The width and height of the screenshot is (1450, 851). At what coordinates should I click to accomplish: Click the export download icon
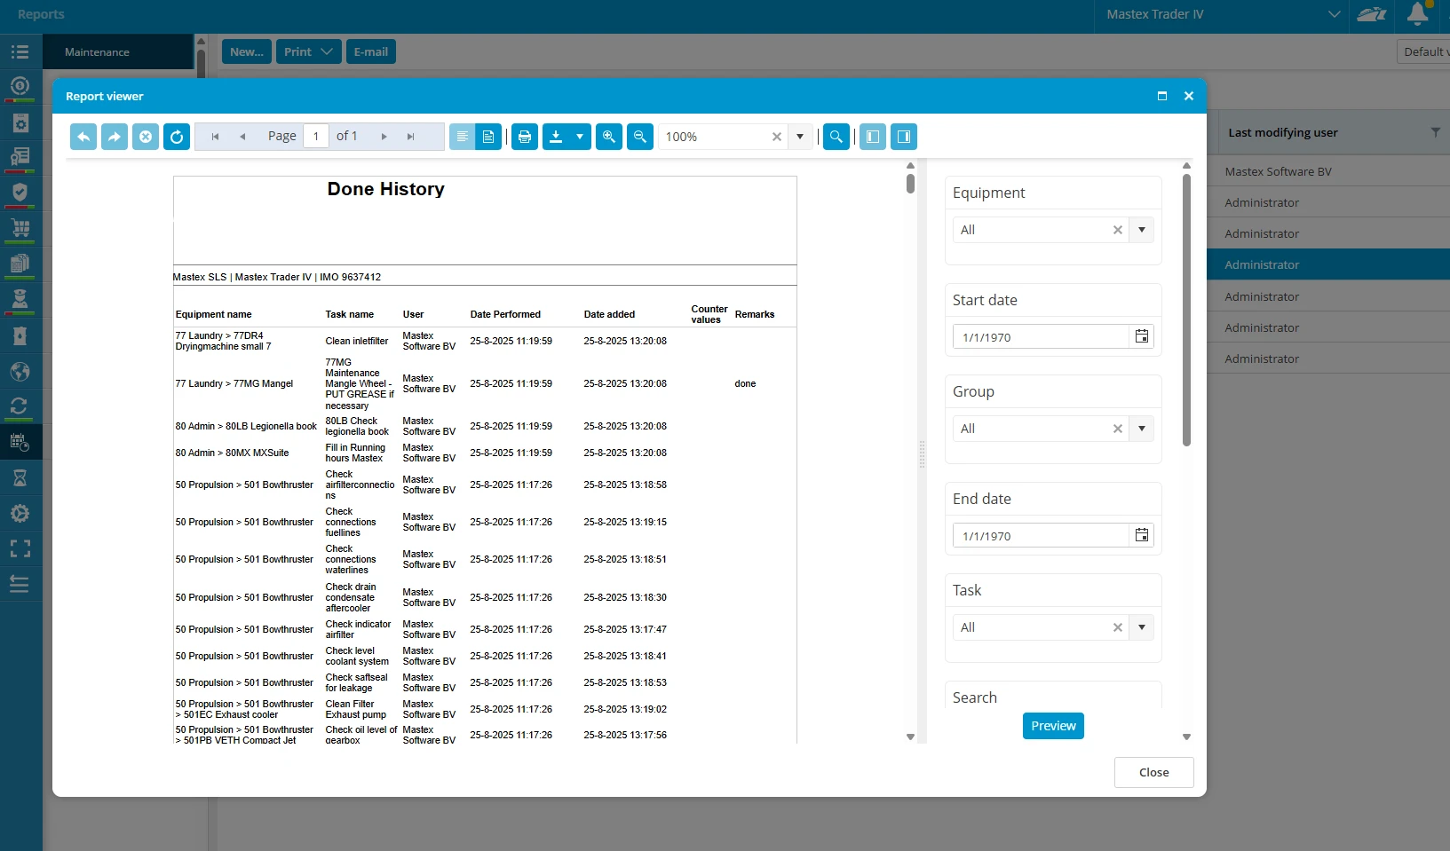[x=557, y=137]
